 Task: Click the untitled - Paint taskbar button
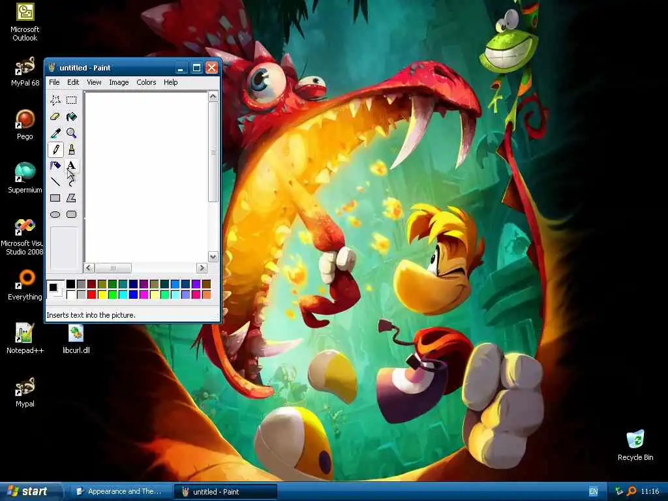tap(225, 491)
